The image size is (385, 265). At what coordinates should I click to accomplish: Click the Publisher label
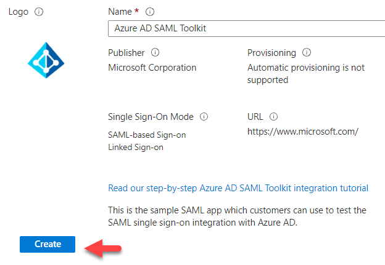126,53
